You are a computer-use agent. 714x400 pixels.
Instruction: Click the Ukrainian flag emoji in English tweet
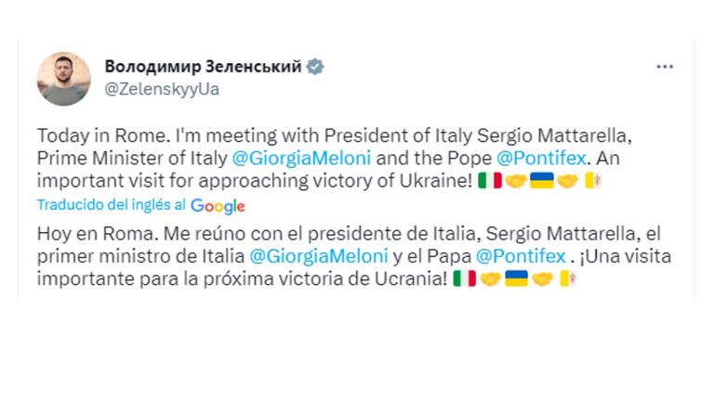coord(542,180)
